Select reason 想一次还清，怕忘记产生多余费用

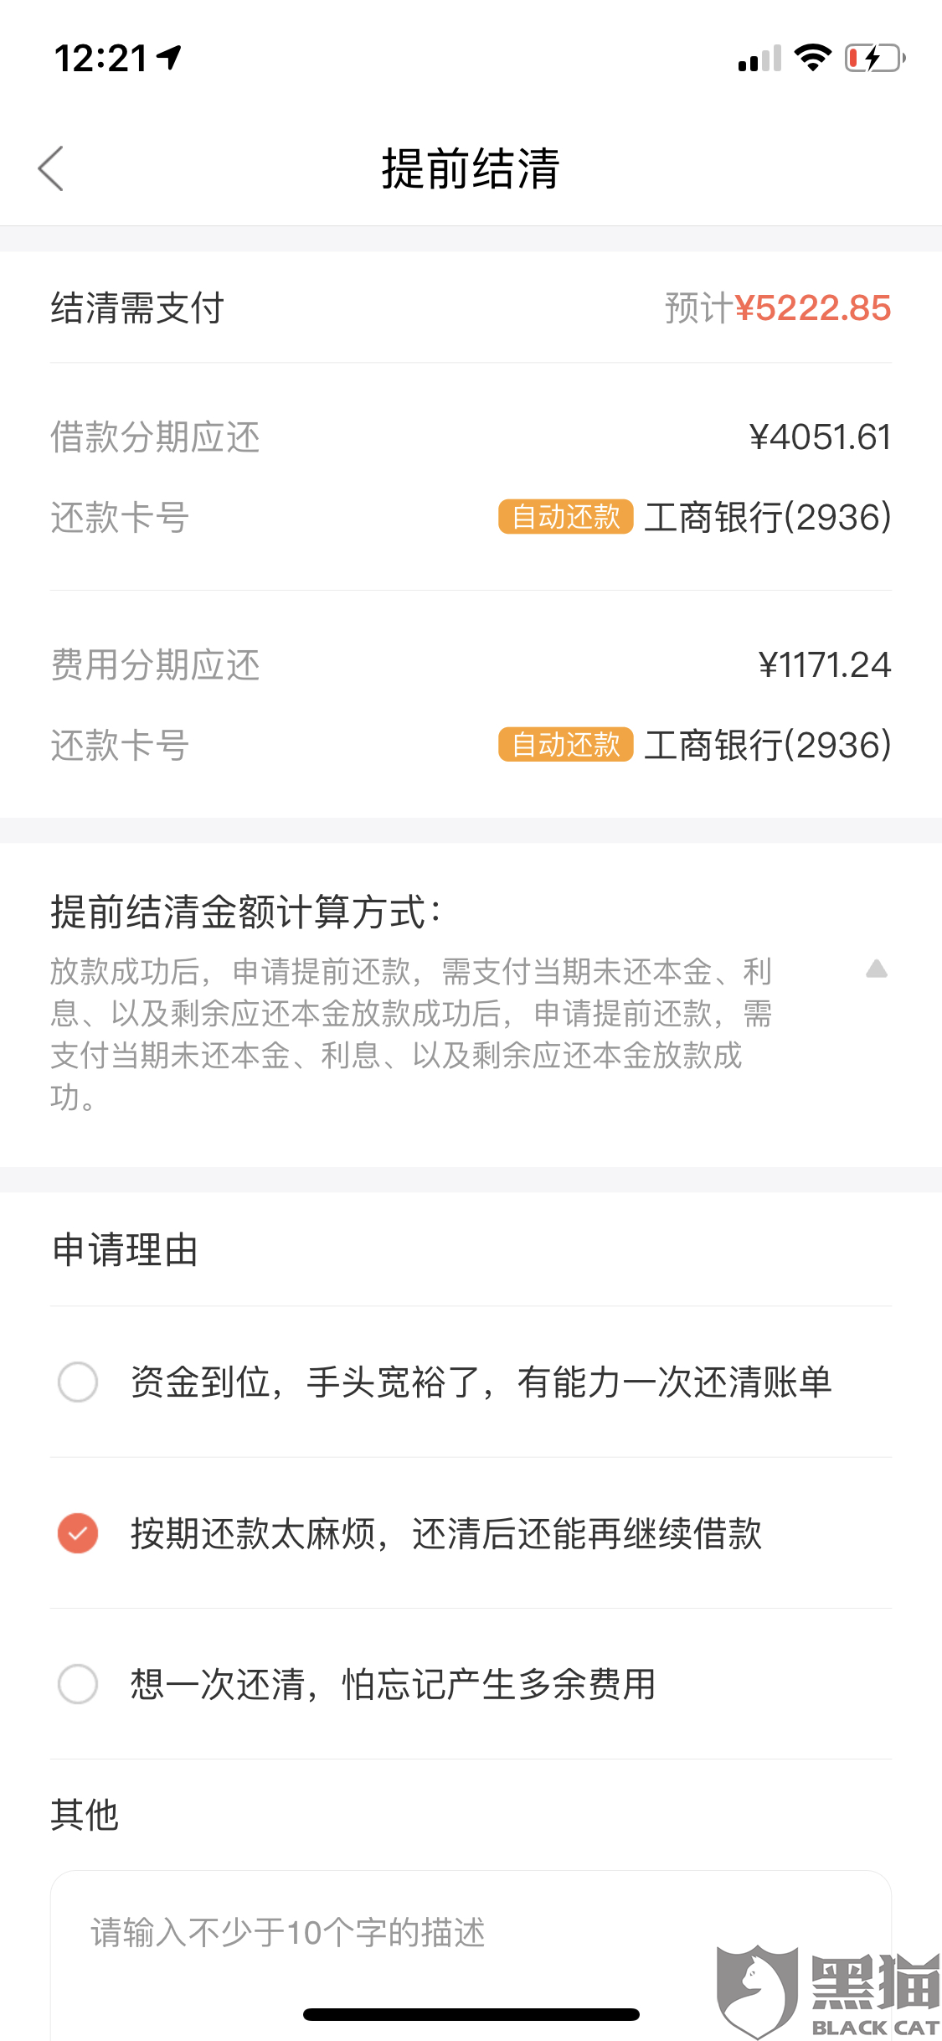(x=471, y=1684)
